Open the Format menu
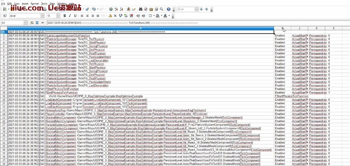This screenshot has width=350, height=166. (35, 3)
